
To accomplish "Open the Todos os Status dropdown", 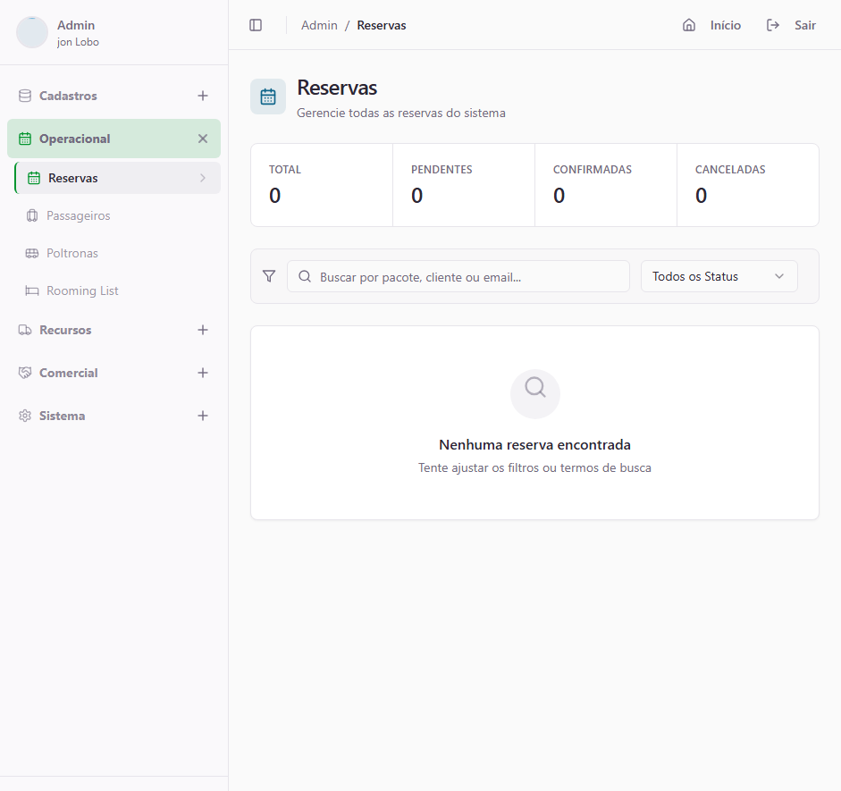I will tap(719, 276).
